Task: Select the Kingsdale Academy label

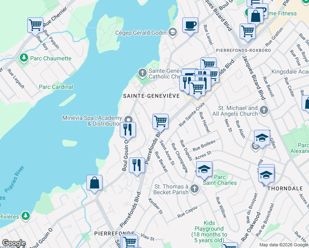Action: point(290,72)
